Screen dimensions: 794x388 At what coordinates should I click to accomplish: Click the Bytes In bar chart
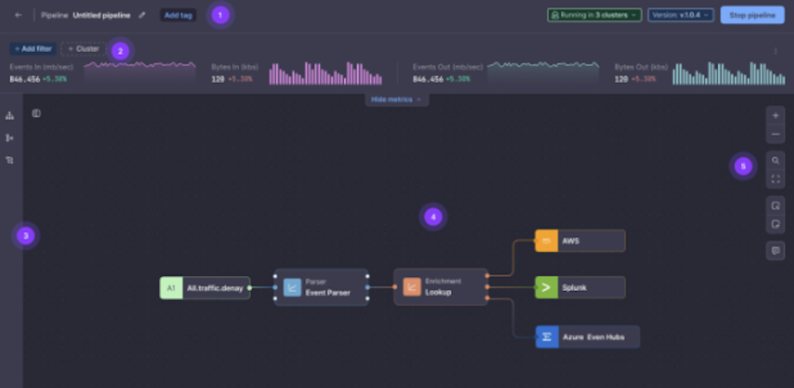pos(326,73)
